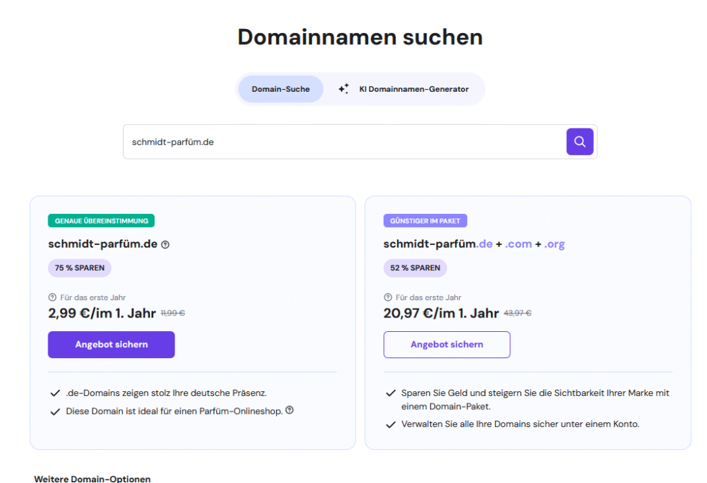Focus the domain search input field
Image resolution: width=707 pixels, height=483 pixels.
tap(344, 141)
